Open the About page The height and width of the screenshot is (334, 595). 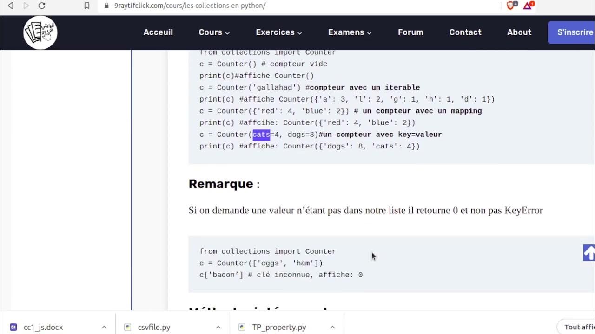[x=519, y=32]
